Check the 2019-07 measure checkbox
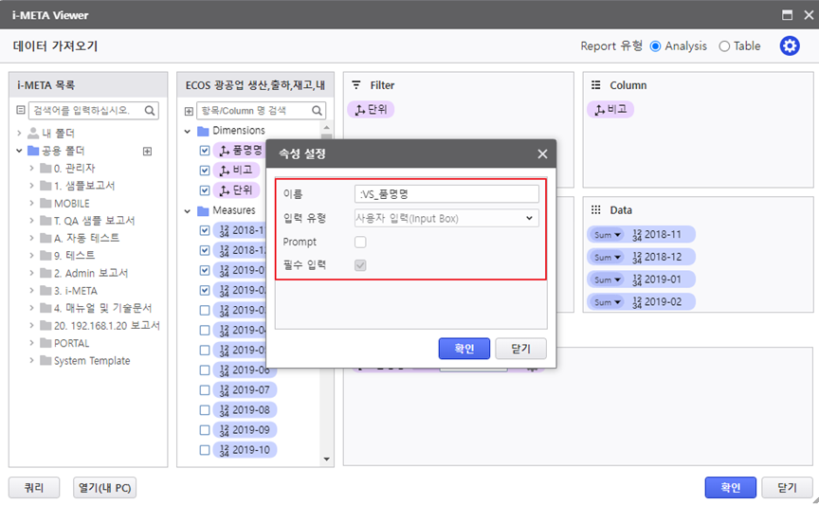The height and width of the screenshot is (505, 819). 205,390
